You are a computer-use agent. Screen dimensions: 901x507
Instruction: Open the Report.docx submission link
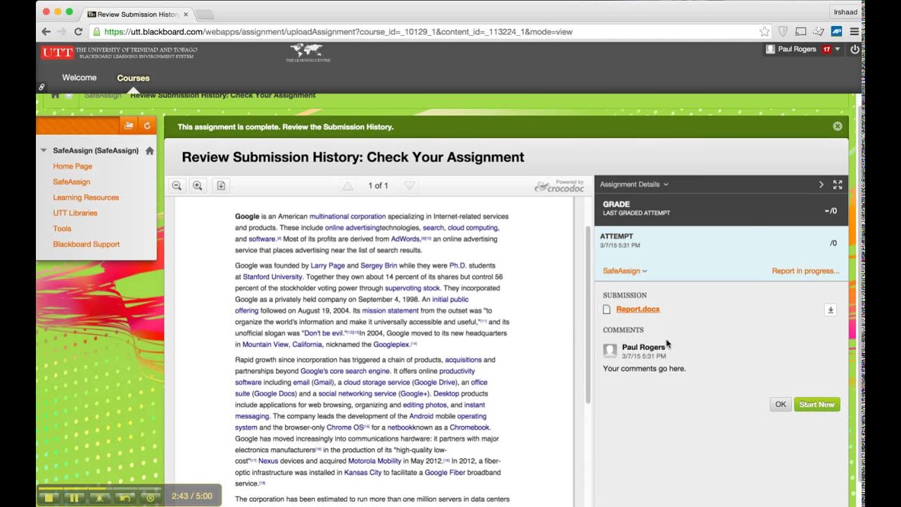click(x=638, y=309)
